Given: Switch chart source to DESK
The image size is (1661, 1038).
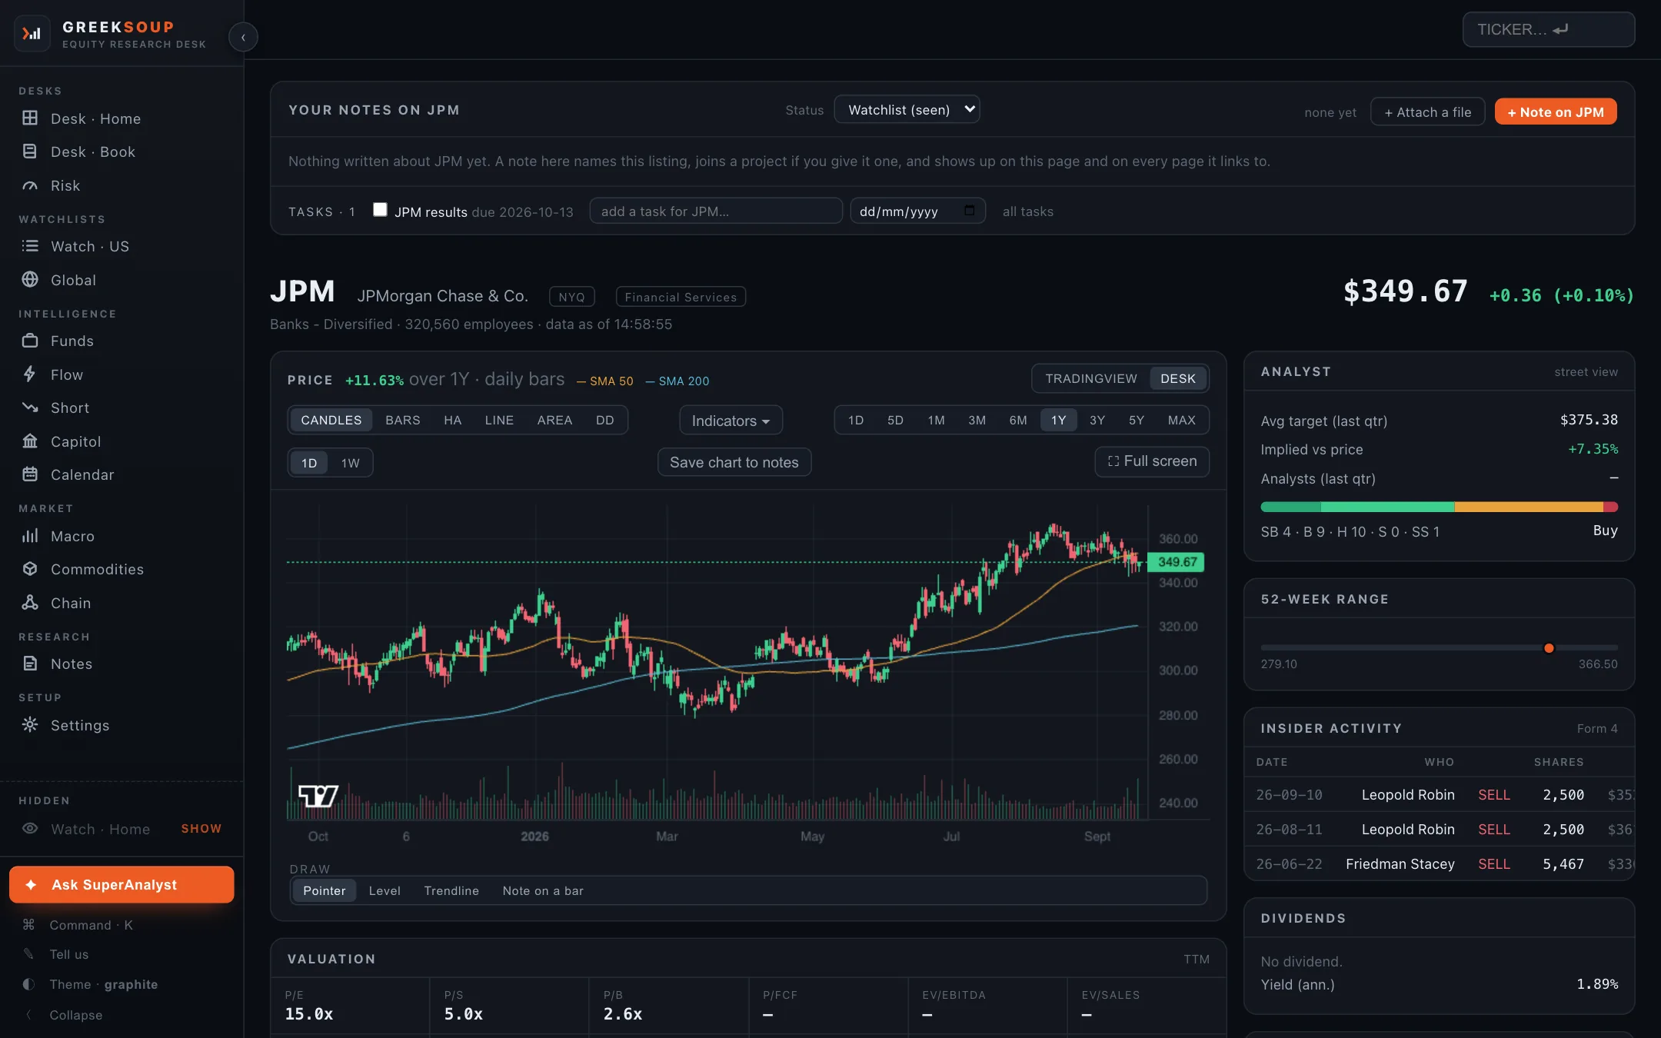Looking at the screenshot, I should 1177,378.
